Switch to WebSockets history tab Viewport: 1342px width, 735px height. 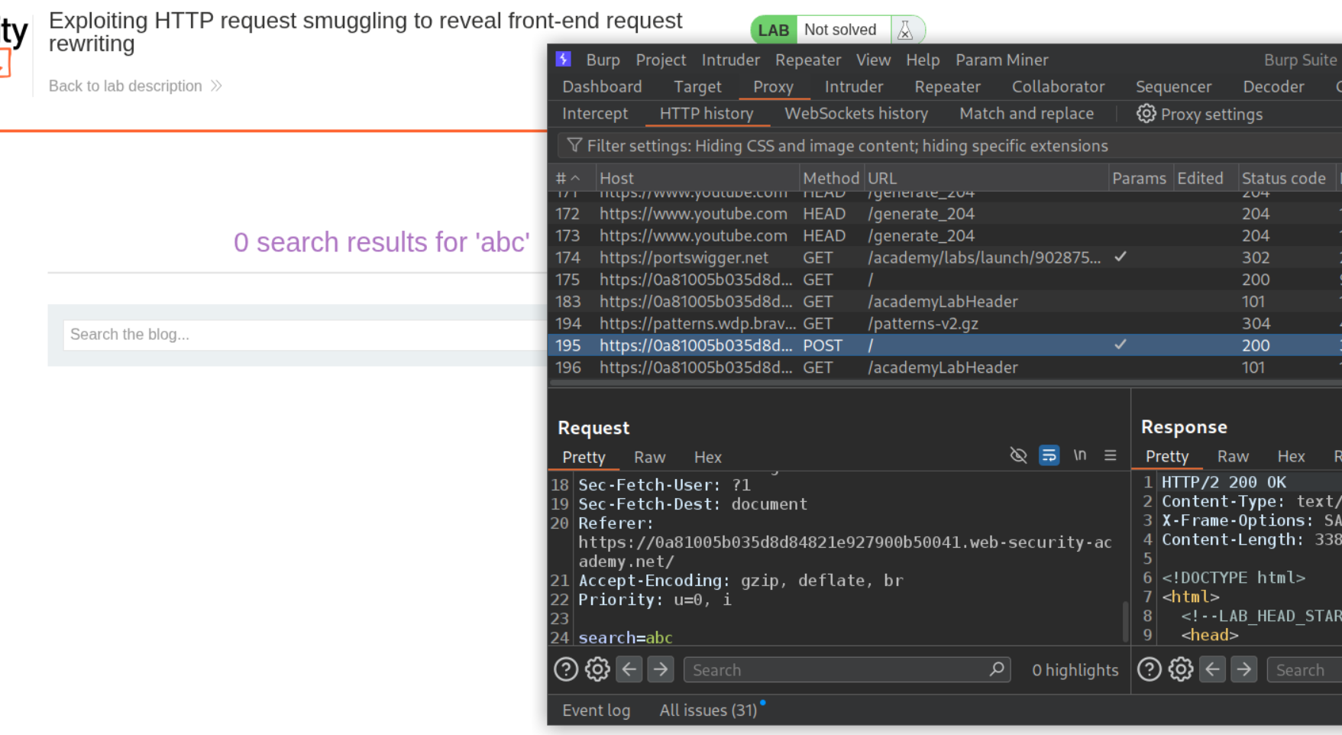(x=855, y=114)
